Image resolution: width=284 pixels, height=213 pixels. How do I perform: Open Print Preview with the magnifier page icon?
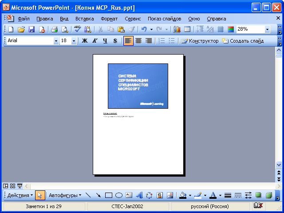click(65, 29)
